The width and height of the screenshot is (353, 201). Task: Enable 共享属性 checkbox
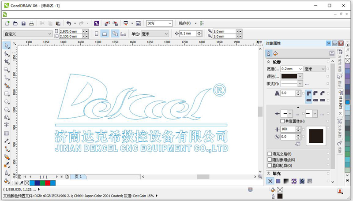(x=282, y=121)
